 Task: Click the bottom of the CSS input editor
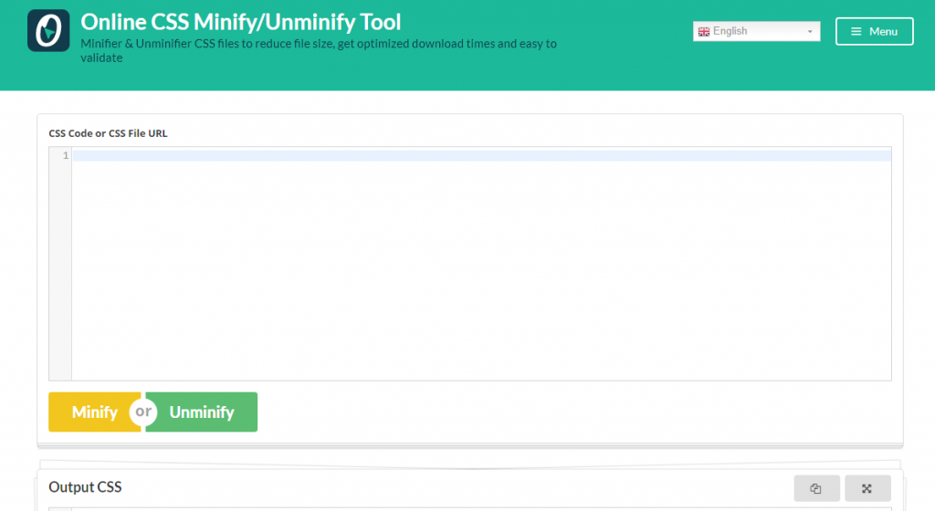[482, 370]
